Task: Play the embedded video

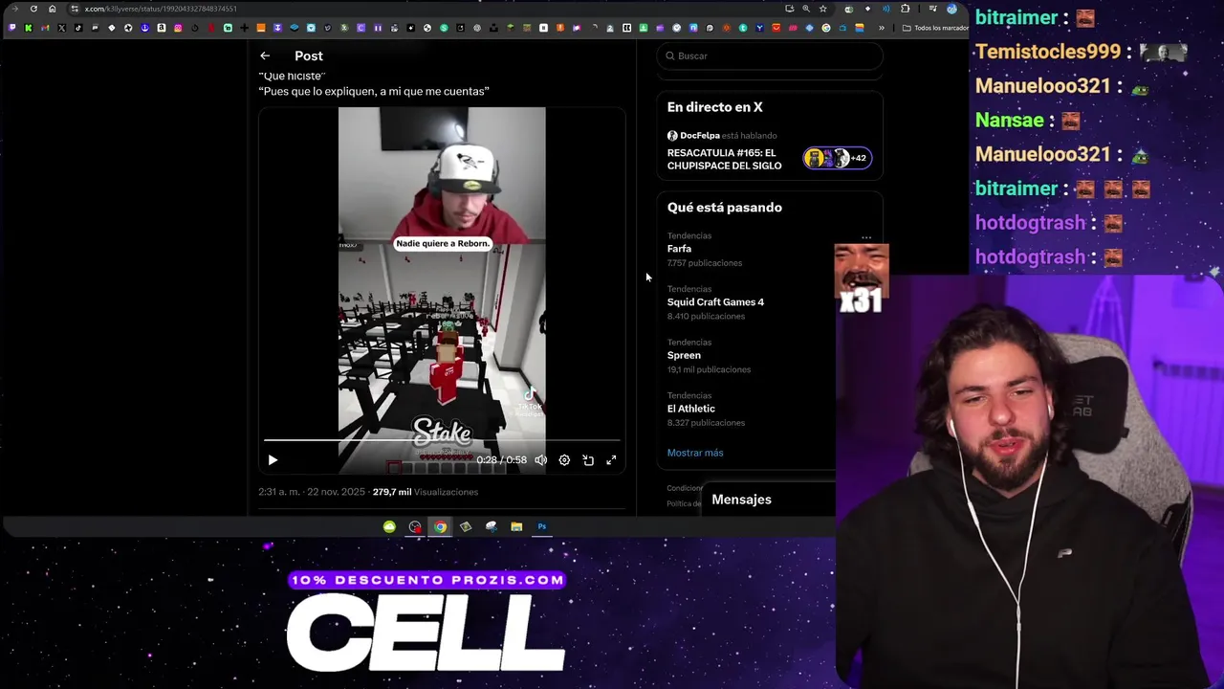Action: (273, 460)
